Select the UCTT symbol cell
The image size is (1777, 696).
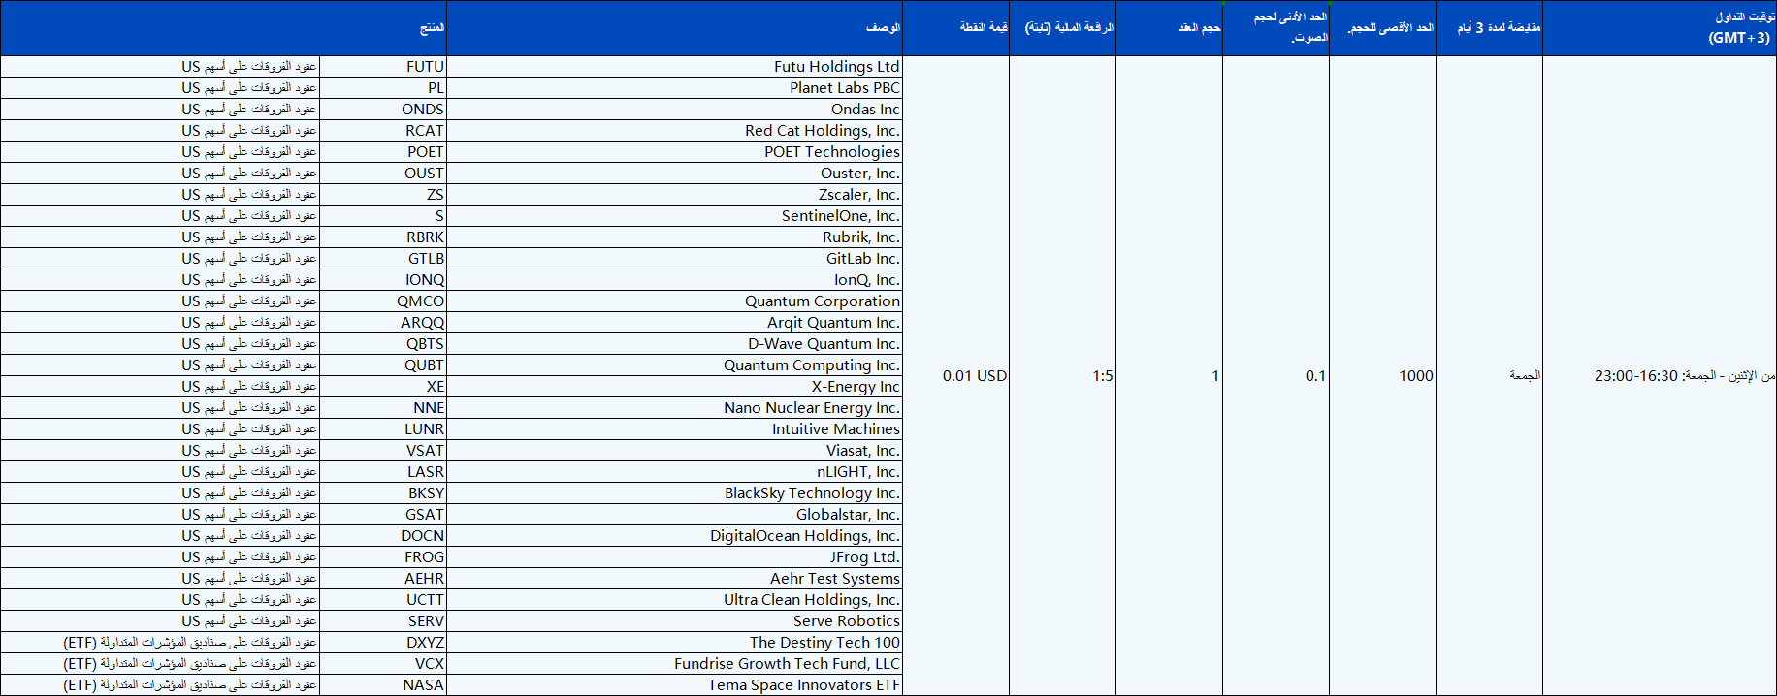pyautogui.click(x=383, y=600)
